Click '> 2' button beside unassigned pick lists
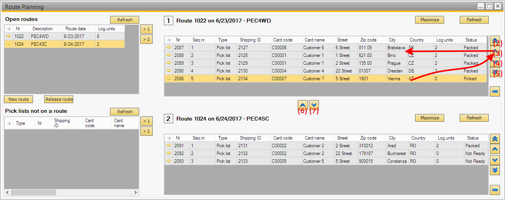Image resolution: width=505 pixels, height=200 pixels. point(146,131)
